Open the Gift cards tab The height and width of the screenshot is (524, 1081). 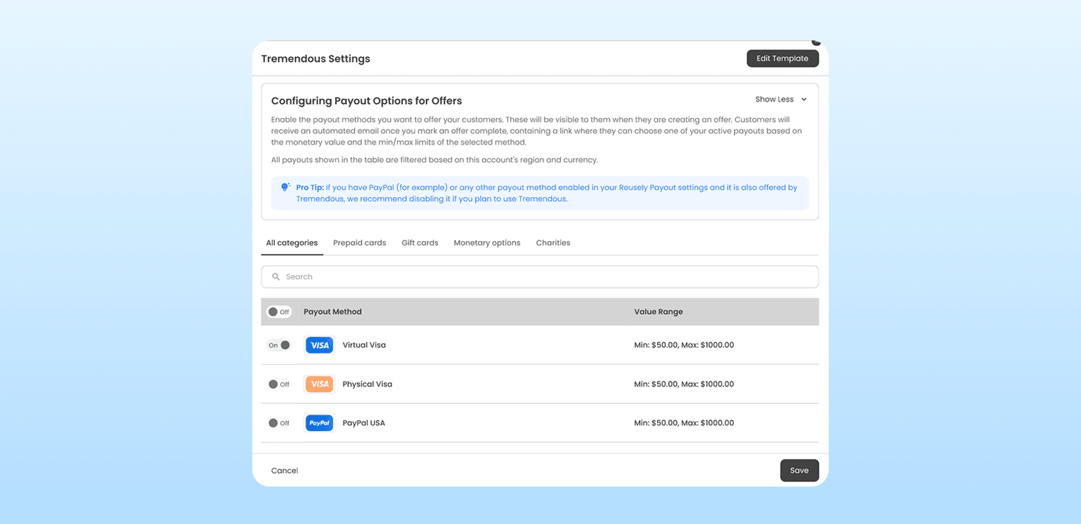(x=420, y=243)
